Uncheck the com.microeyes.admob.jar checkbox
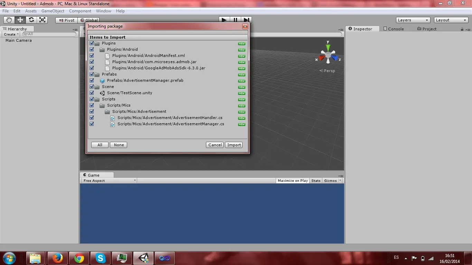 click(x=92, y=62)
